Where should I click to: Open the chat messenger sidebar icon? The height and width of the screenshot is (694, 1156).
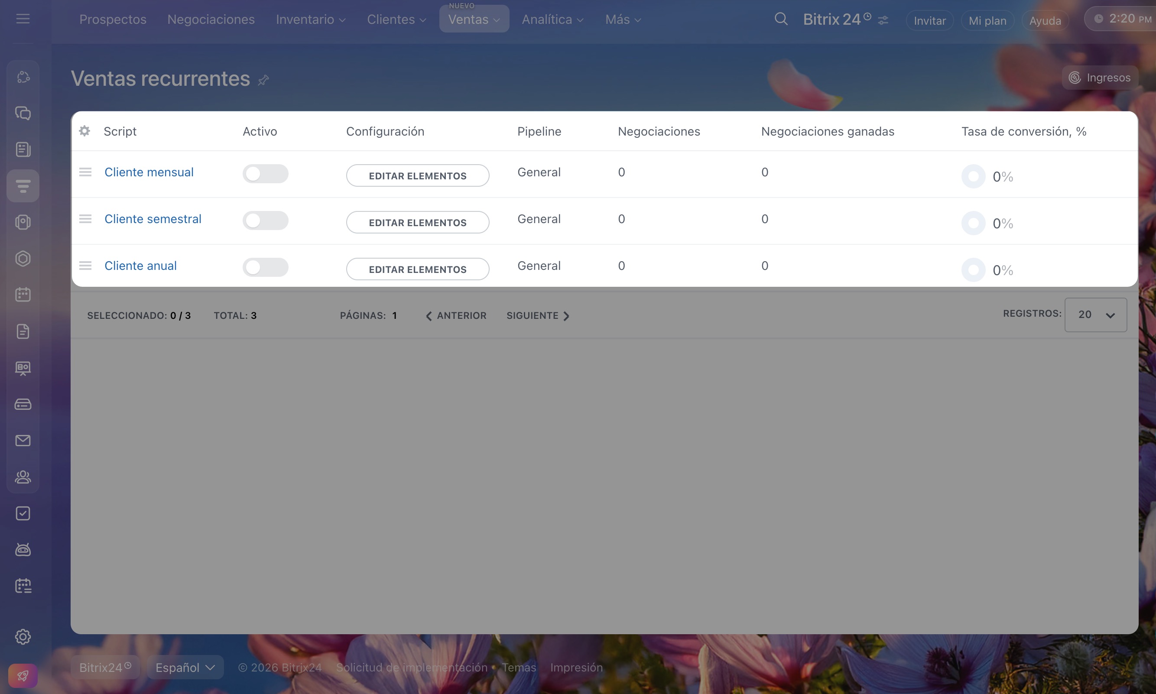23,113
